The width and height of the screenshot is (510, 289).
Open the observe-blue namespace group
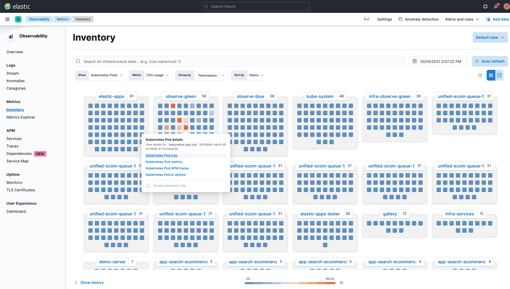[x=250, y=96]
